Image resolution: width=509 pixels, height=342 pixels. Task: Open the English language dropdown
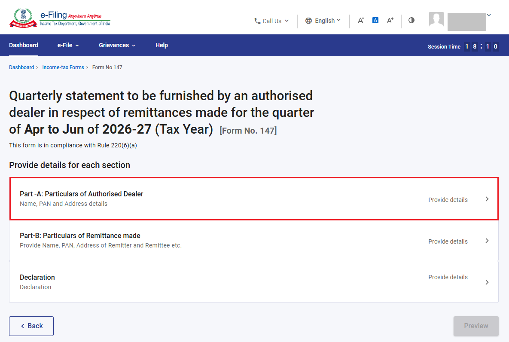click(323, 21)
